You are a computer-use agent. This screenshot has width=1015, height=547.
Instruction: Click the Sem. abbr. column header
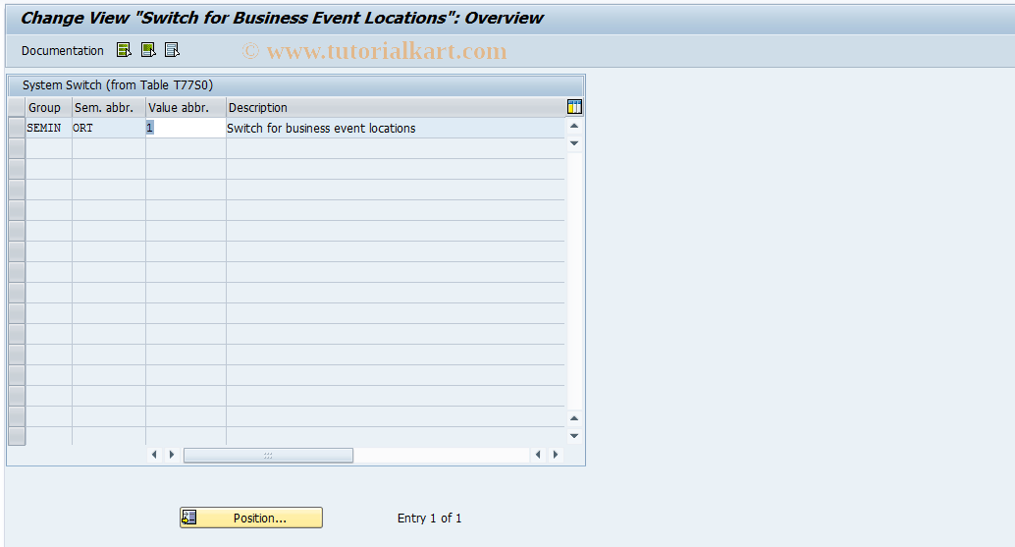pyautogui.click(x=109, y=107)
